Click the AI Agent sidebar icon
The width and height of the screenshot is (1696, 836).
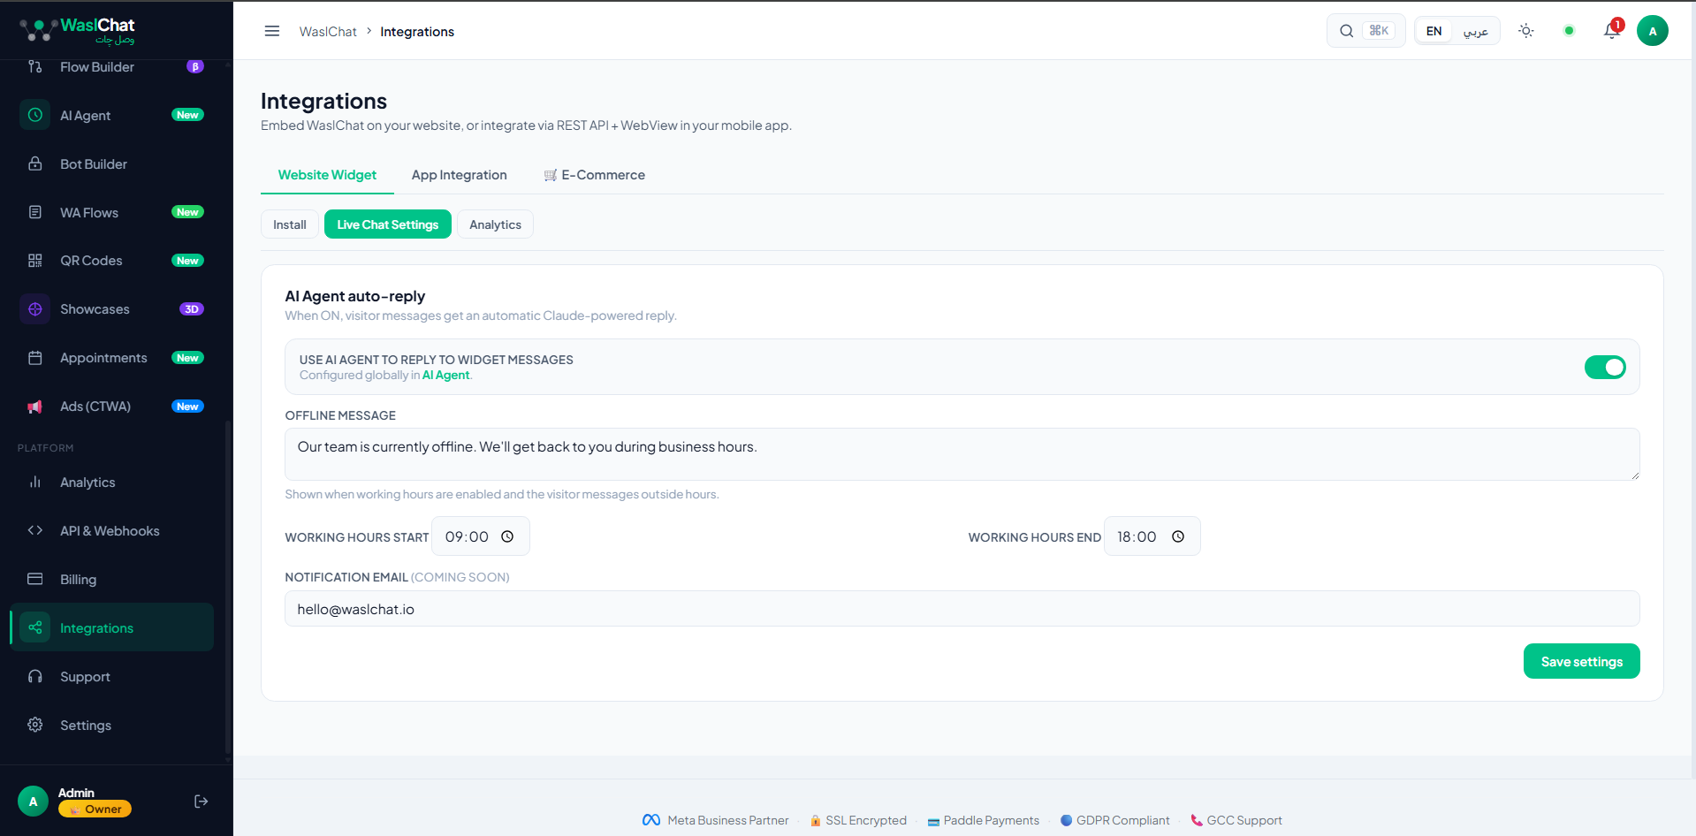point(35,115)
